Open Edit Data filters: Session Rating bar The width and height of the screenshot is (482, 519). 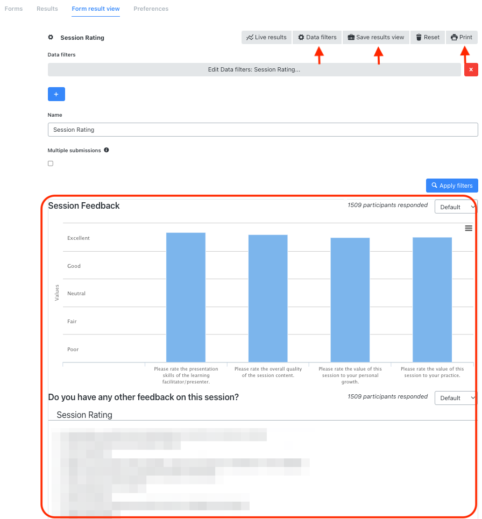pyautogui.click(x=254, y=69)
